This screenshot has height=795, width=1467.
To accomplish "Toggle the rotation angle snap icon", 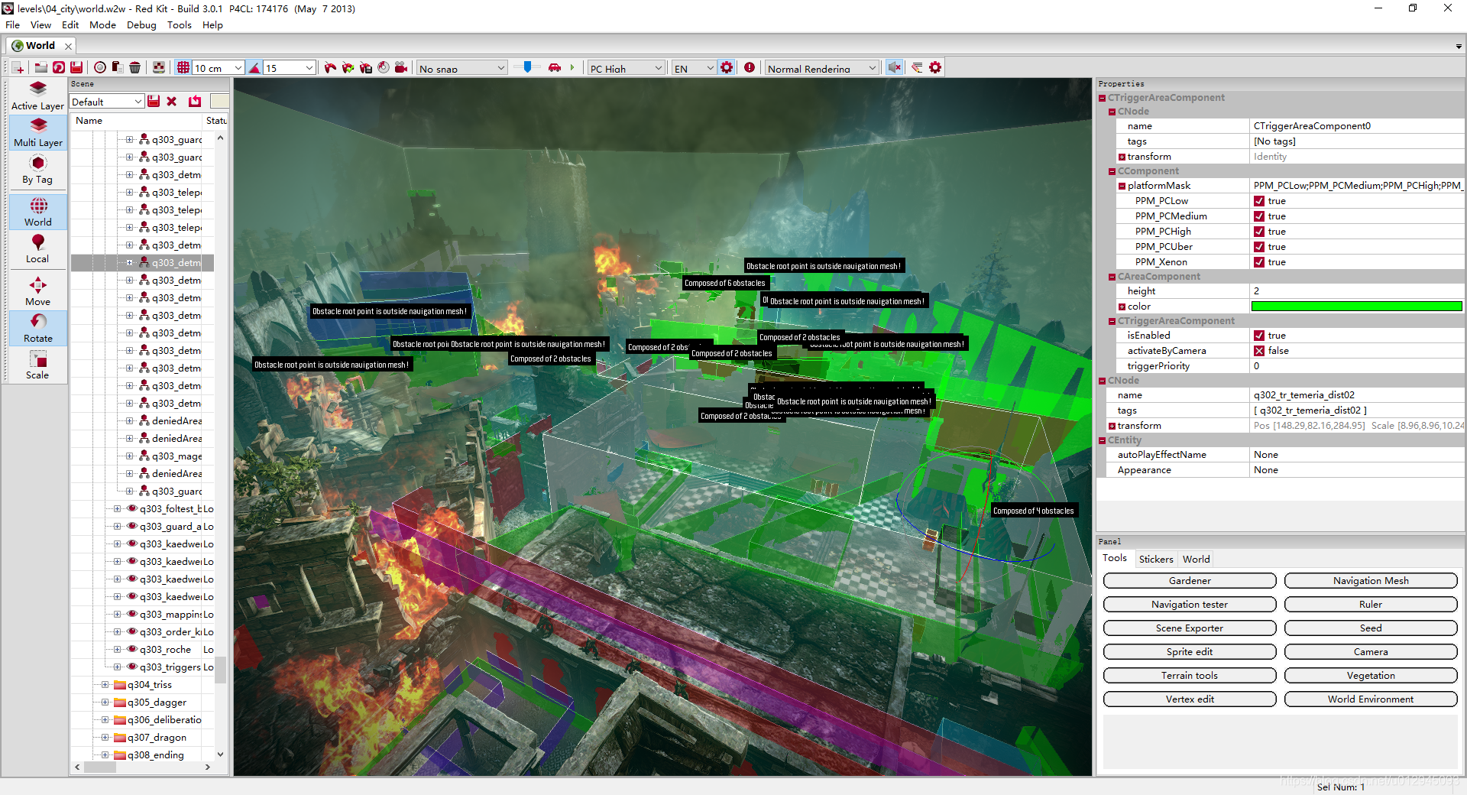I will 254,68.
